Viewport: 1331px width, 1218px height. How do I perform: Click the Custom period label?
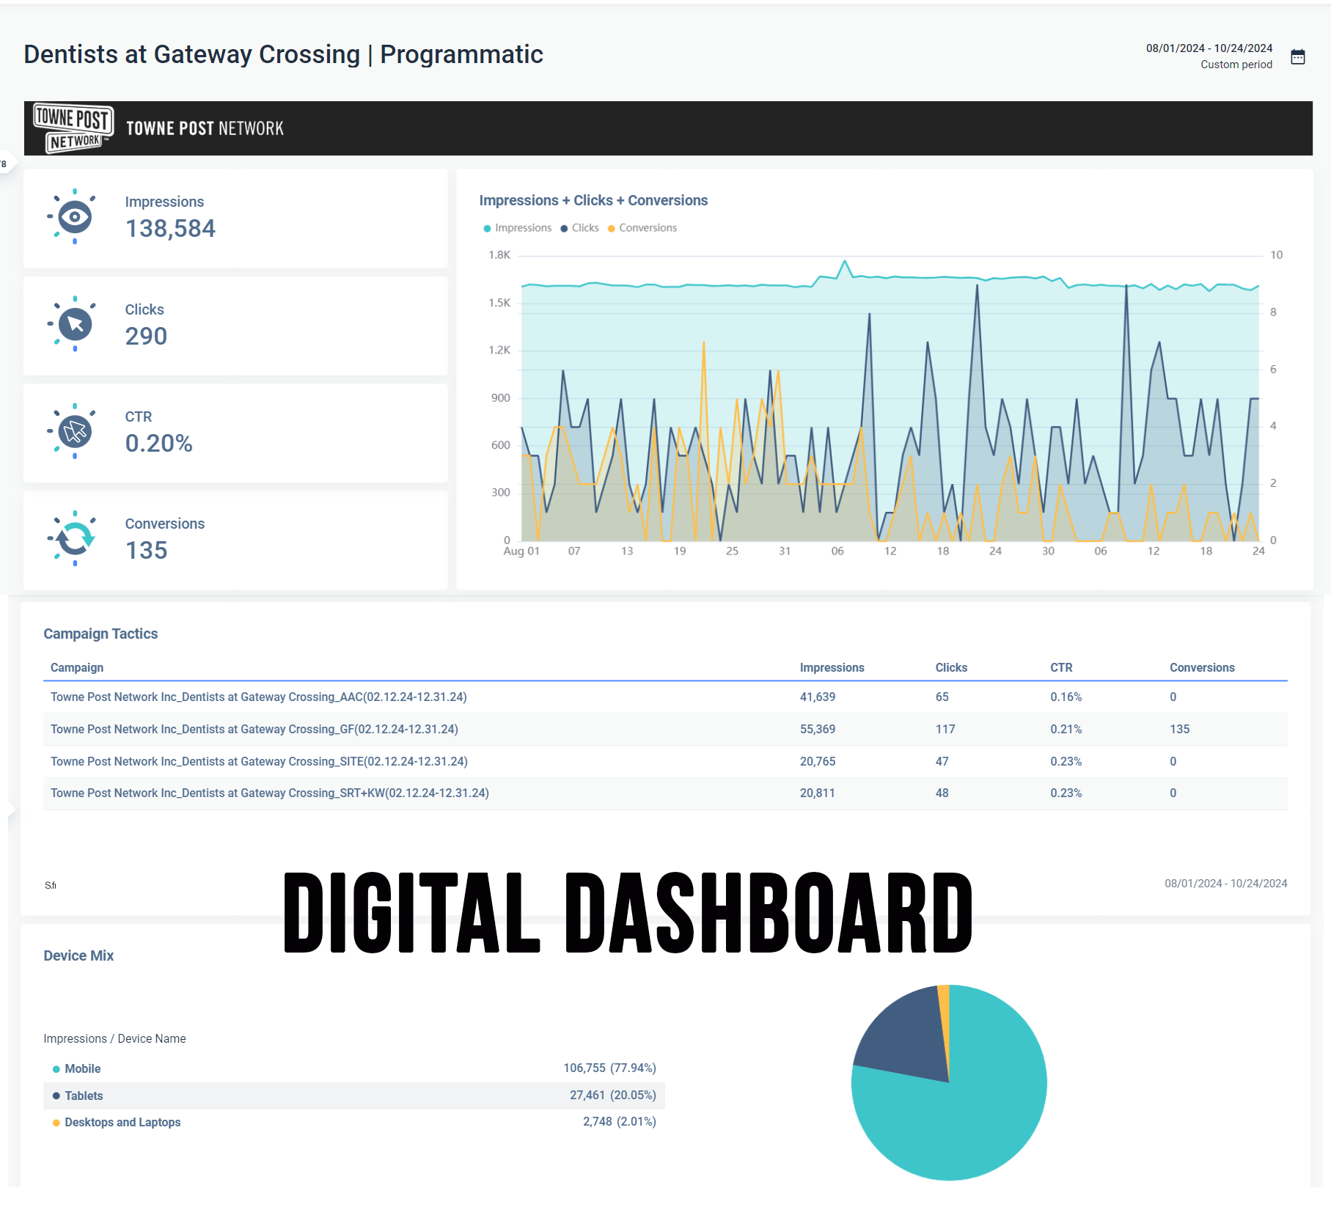coord(1236,65)
